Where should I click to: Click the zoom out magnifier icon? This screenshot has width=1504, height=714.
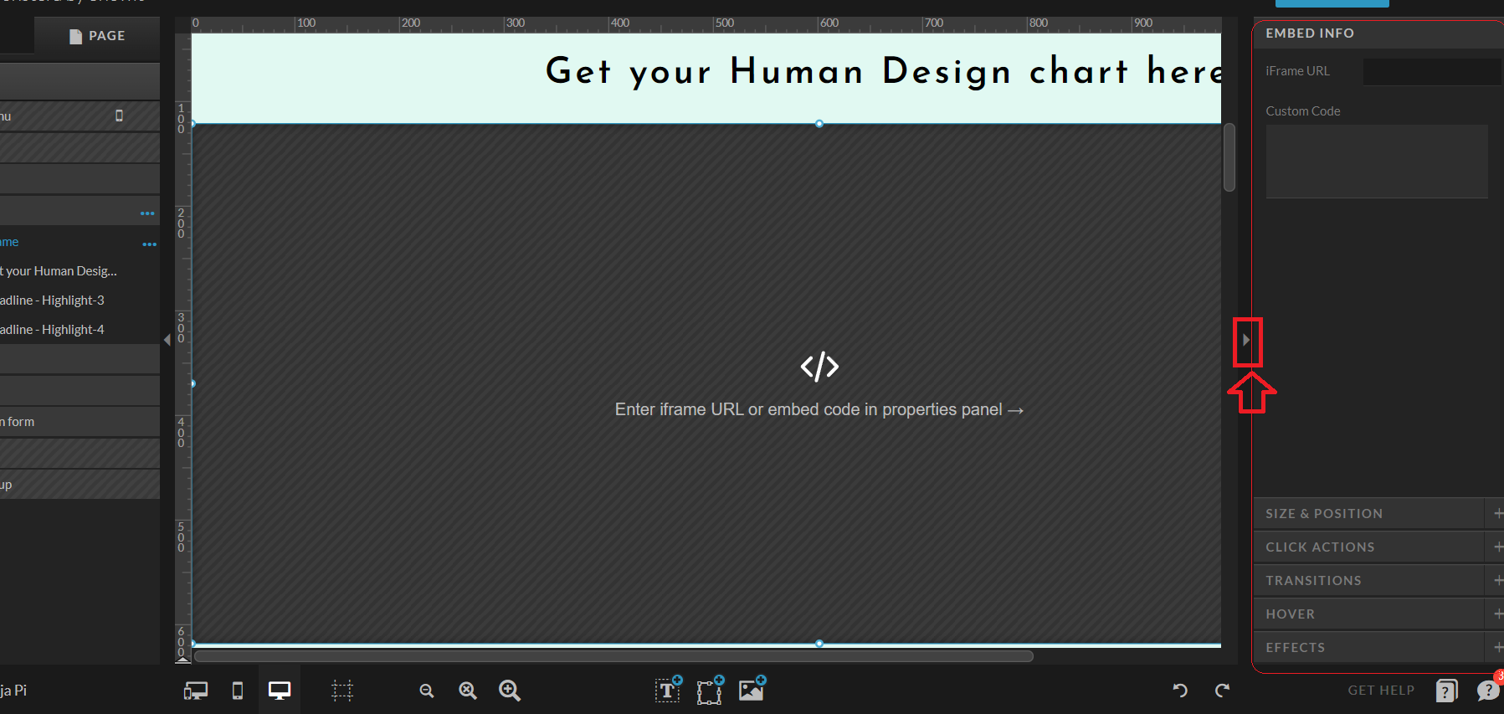427,691
